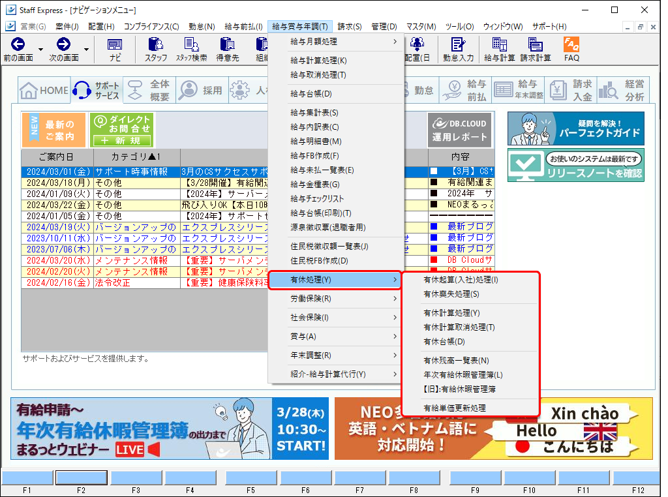Screen dimensions: 668x497
Task: Go to the HOME navigation tab
Action: point(44,90)
